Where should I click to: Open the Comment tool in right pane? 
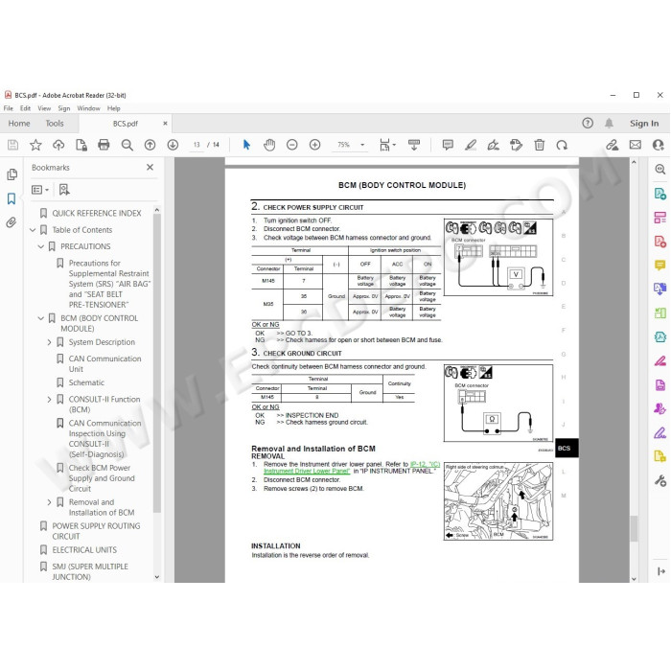[x=659, y=265]
